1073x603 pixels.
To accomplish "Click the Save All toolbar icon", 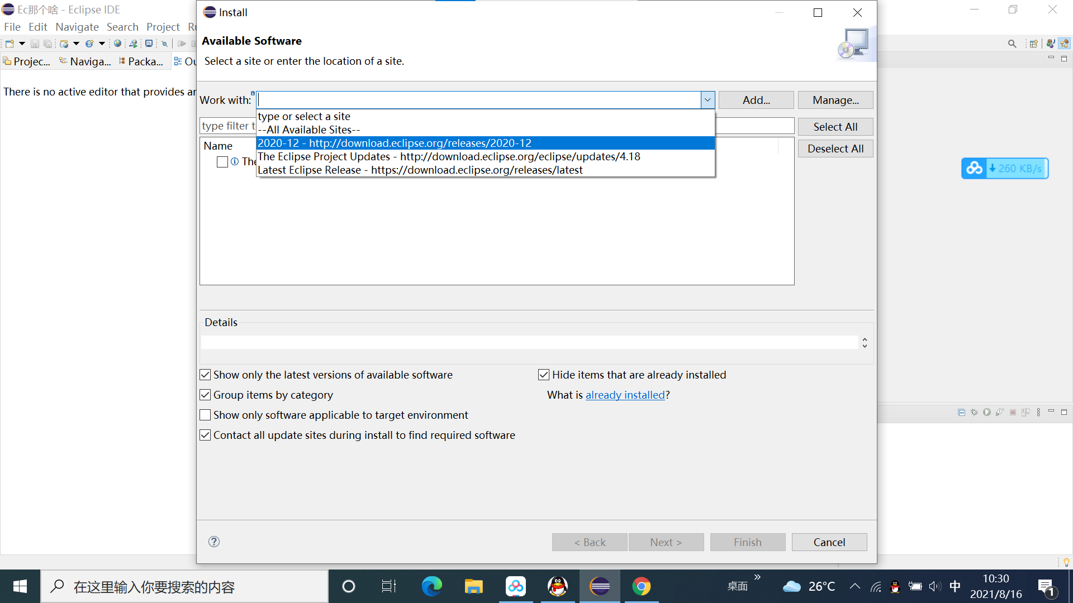I will pyautogui.click(x=48, y=44).
